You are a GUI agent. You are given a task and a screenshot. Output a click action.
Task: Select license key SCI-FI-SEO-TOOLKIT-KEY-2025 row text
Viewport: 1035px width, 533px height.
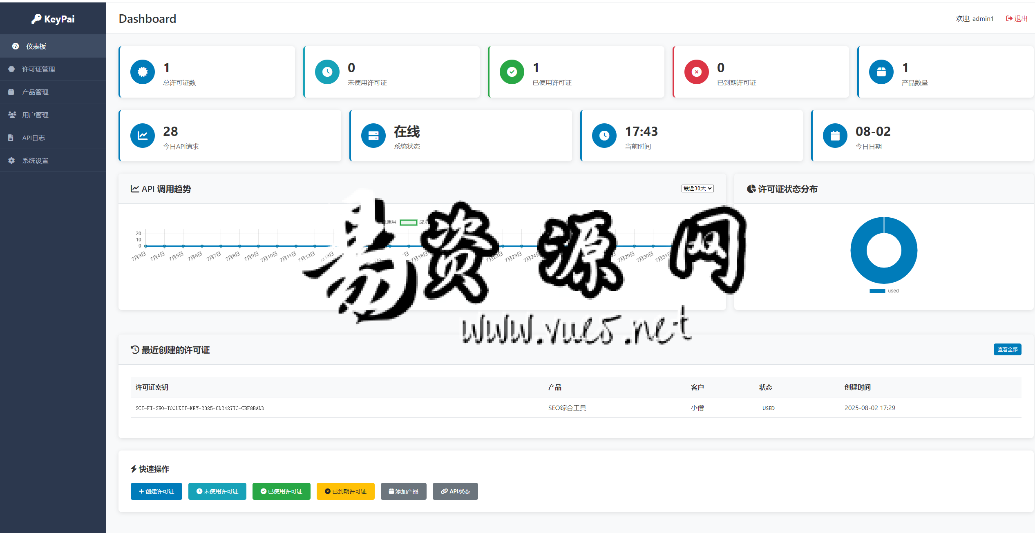[200, 408]
